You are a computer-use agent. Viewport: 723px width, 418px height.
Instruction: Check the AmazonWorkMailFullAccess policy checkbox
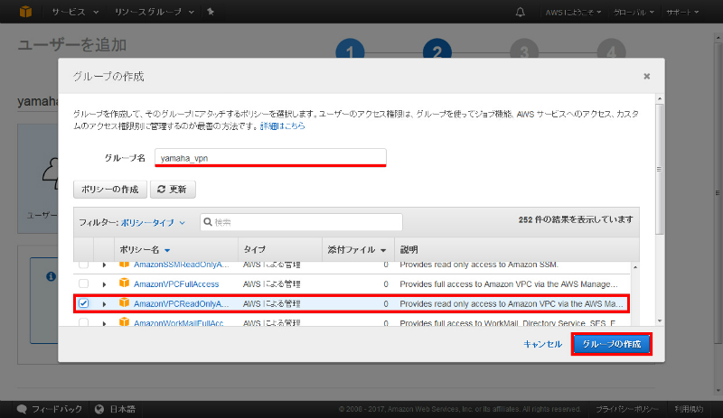(x=84, y=322)
